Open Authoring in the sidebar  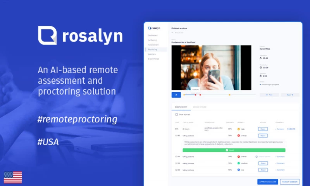click(x=152, y=40)
